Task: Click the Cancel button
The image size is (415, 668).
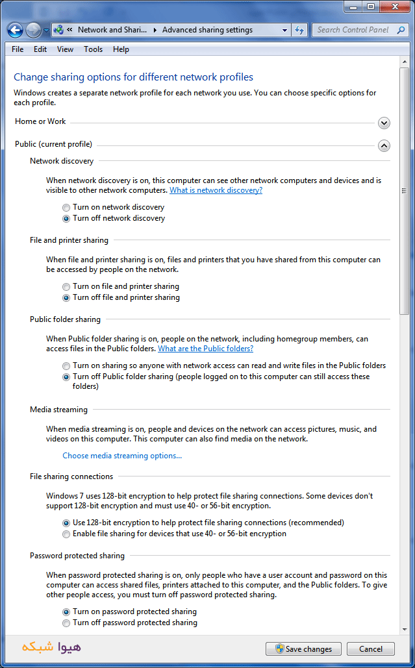Action: point(371,649)
